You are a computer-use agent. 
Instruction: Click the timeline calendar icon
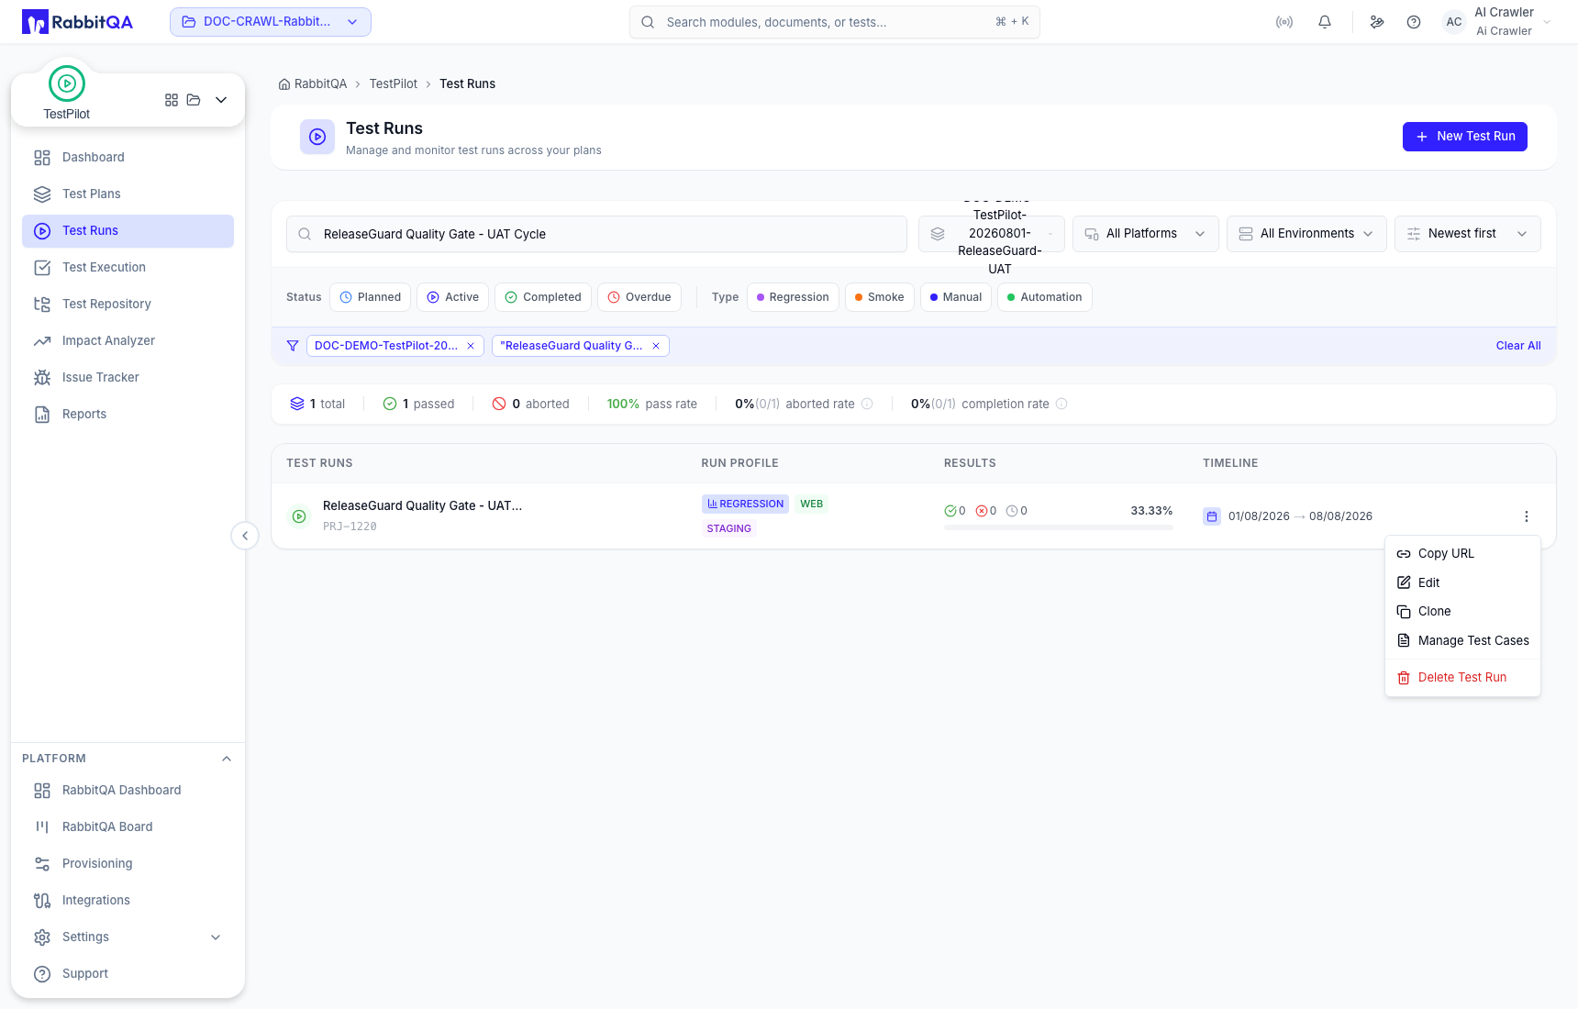tap(1212, 516)
